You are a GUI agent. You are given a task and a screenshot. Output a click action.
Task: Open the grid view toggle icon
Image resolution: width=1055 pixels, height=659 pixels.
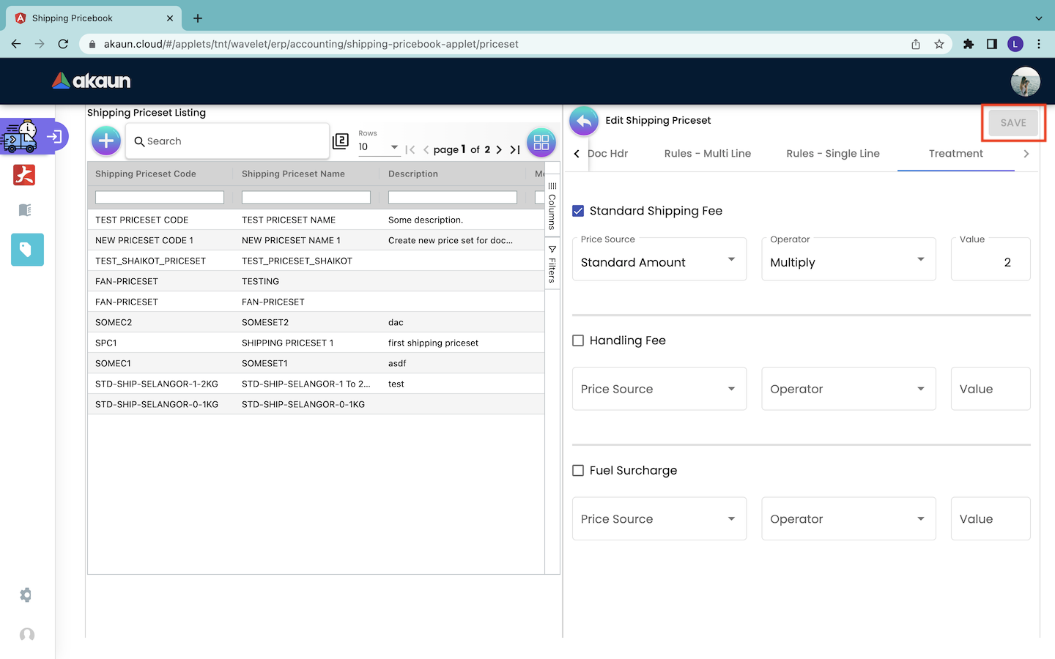click(x=541, y=142)
